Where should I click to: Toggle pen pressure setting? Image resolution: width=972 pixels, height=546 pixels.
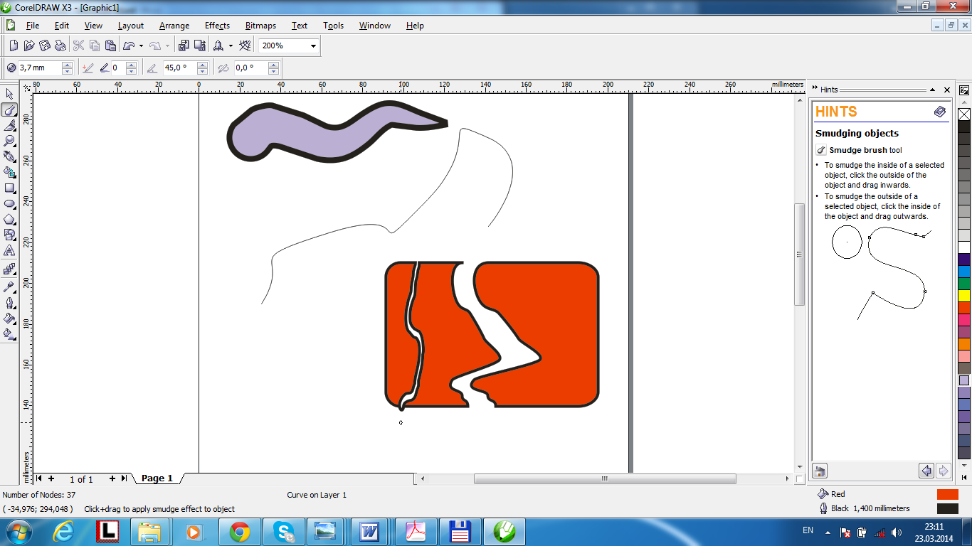click(88, 68)
